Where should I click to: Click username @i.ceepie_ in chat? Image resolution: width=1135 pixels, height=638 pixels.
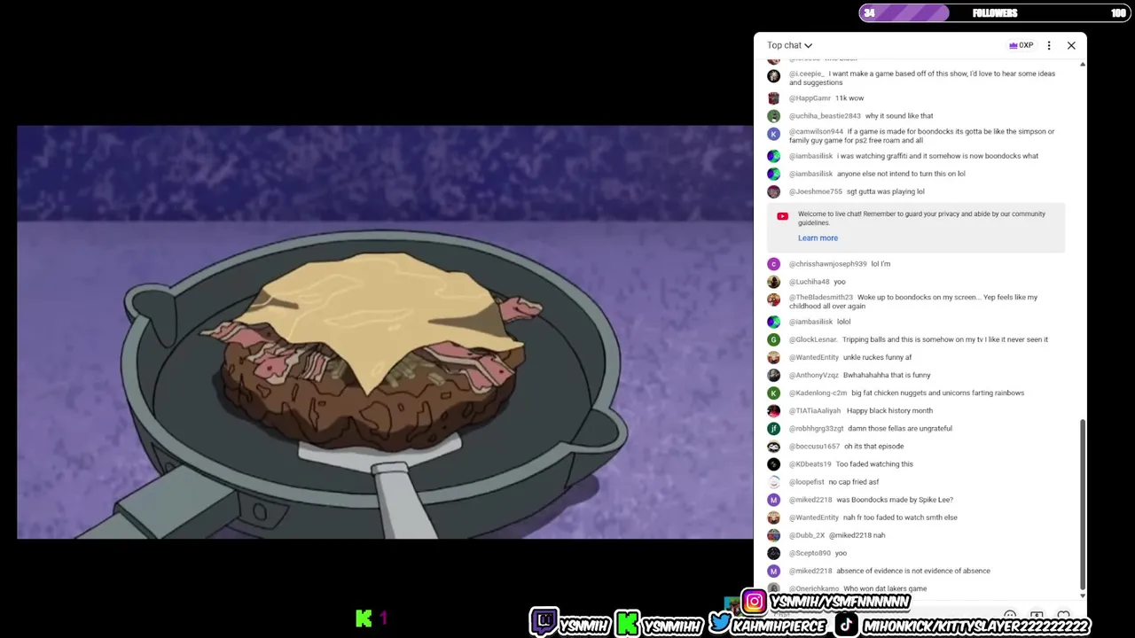(807, 74)
